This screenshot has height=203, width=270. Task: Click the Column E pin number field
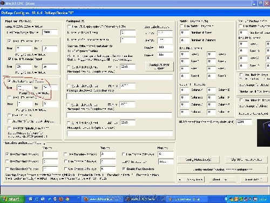211,90
